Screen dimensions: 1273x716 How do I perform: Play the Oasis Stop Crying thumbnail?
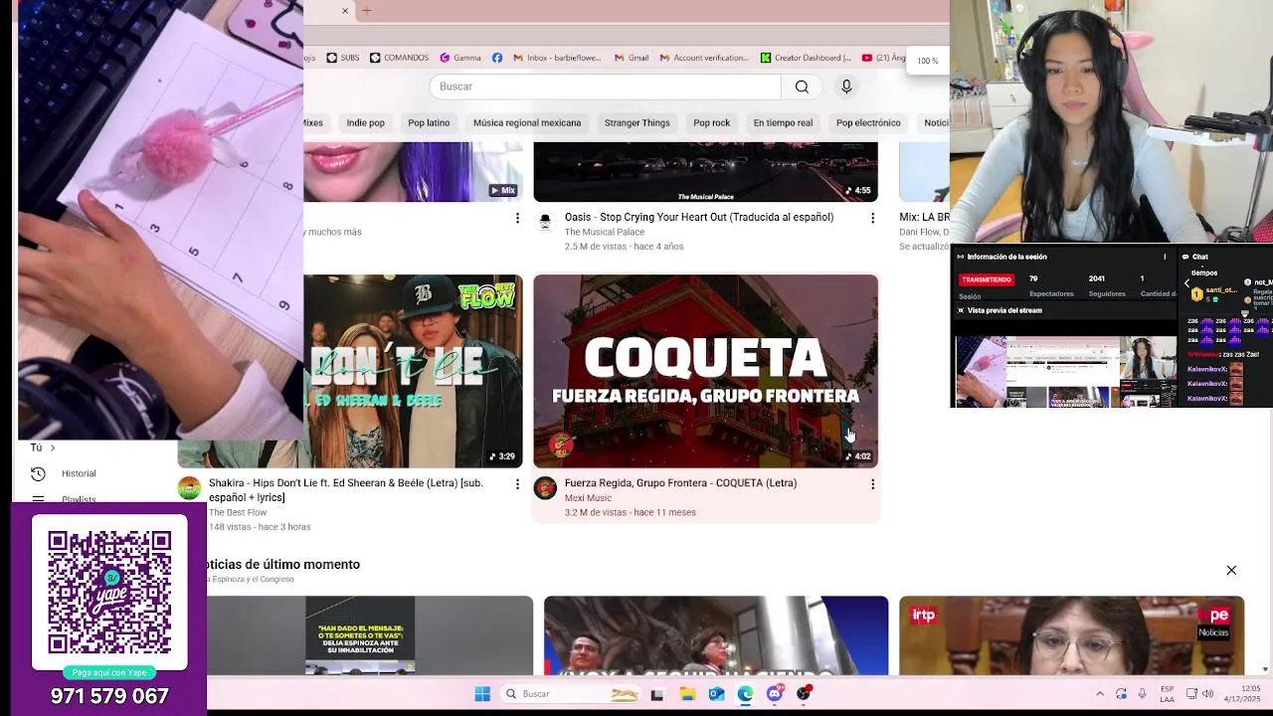[705, 171]
